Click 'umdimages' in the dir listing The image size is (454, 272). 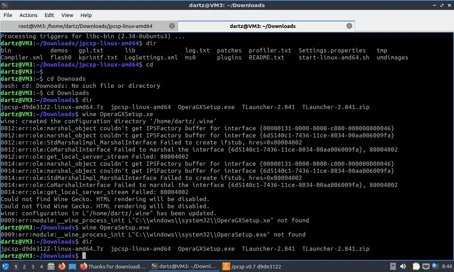[392, 57]
